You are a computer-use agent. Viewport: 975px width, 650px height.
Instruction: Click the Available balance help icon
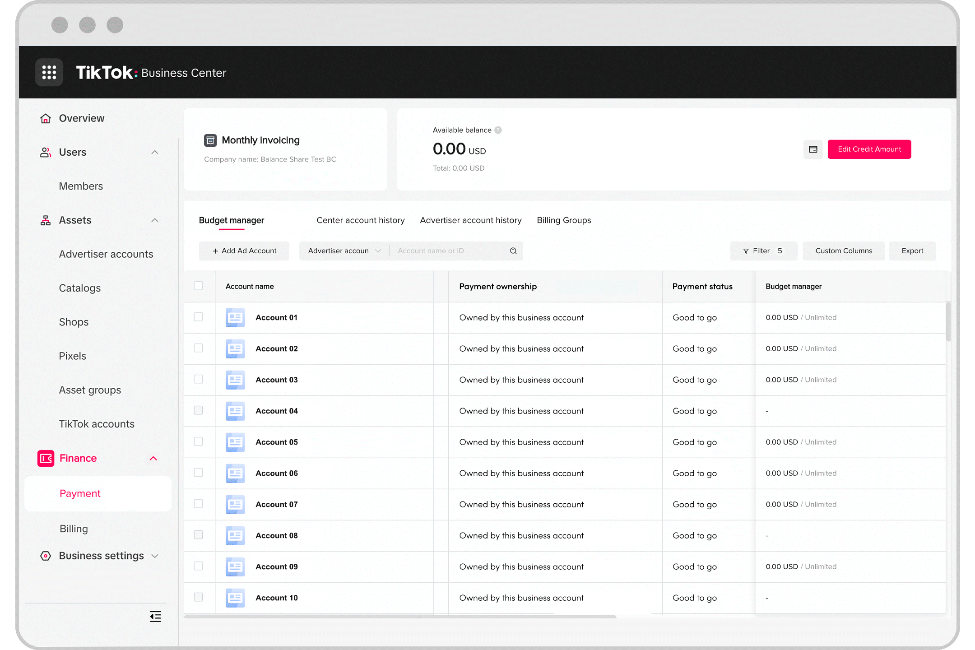click(498, 130)
